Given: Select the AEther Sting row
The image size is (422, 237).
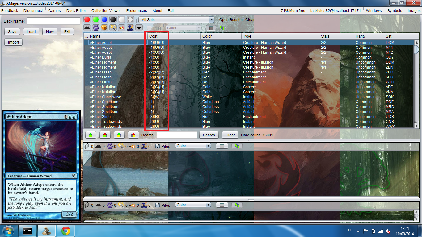Looking at the screenshot, I should (249, 117).
